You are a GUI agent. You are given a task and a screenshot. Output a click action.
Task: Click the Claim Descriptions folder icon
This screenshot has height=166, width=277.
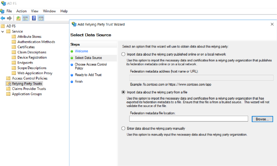[14, 52]
